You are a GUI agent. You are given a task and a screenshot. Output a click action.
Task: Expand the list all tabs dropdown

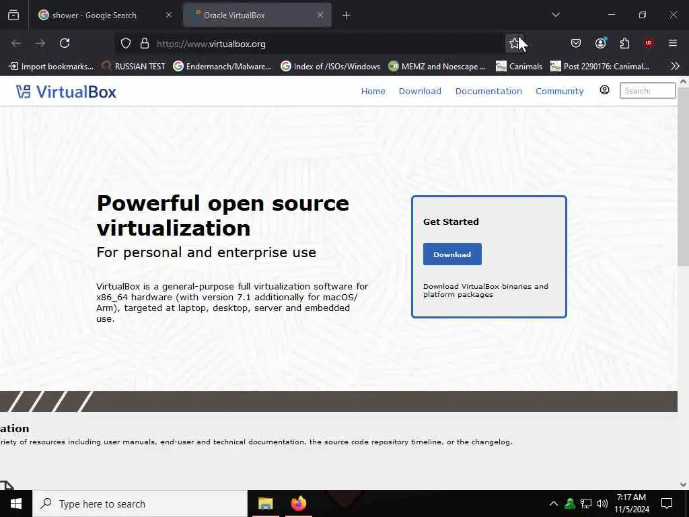[x=556, y=15]
